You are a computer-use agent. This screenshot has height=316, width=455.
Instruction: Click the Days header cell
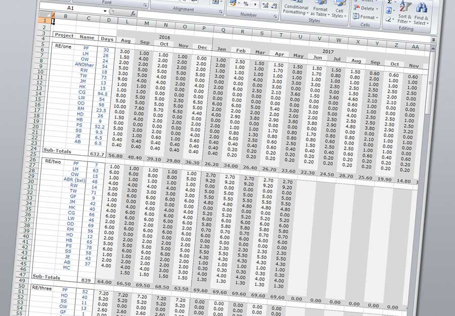pos(107,38)
